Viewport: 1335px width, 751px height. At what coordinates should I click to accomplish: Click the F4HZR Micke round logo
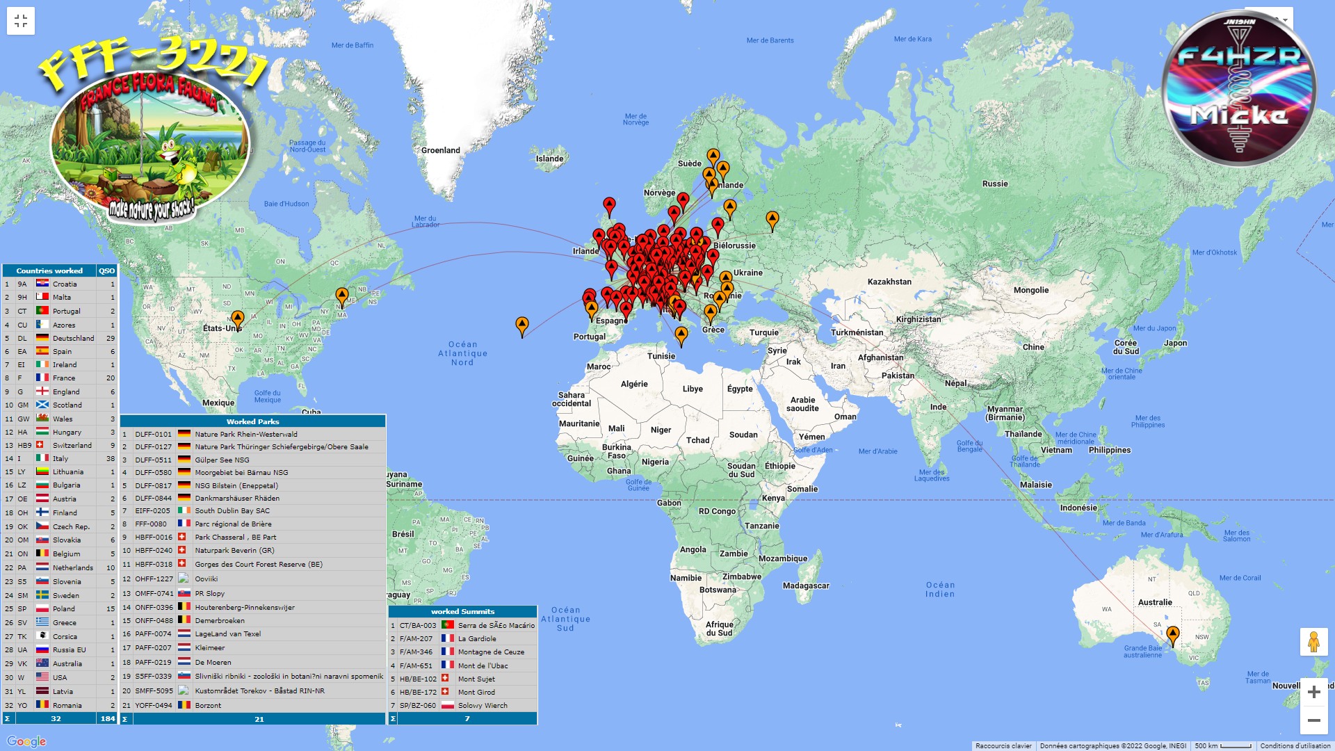[x=1238, y=88]
